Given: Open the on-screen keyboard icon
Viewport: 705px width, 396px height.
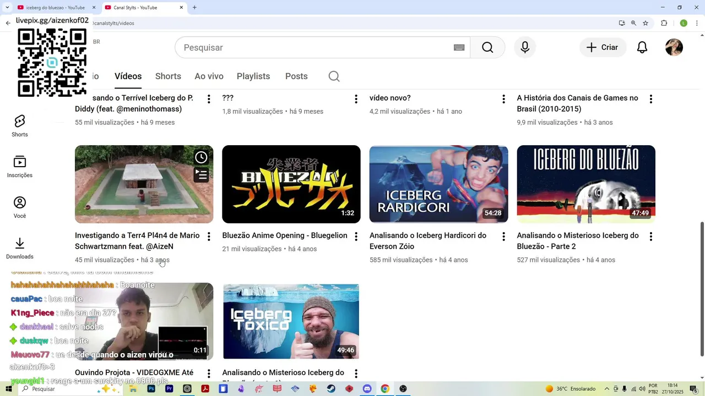Looking at the screenshot, I should tap(459, 47).
